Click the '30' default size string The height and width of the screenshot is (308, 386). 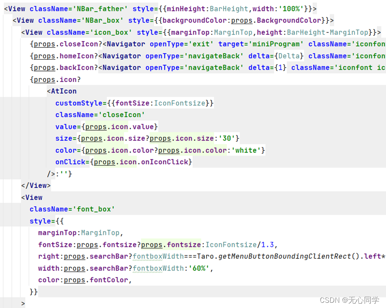[227, 139]
